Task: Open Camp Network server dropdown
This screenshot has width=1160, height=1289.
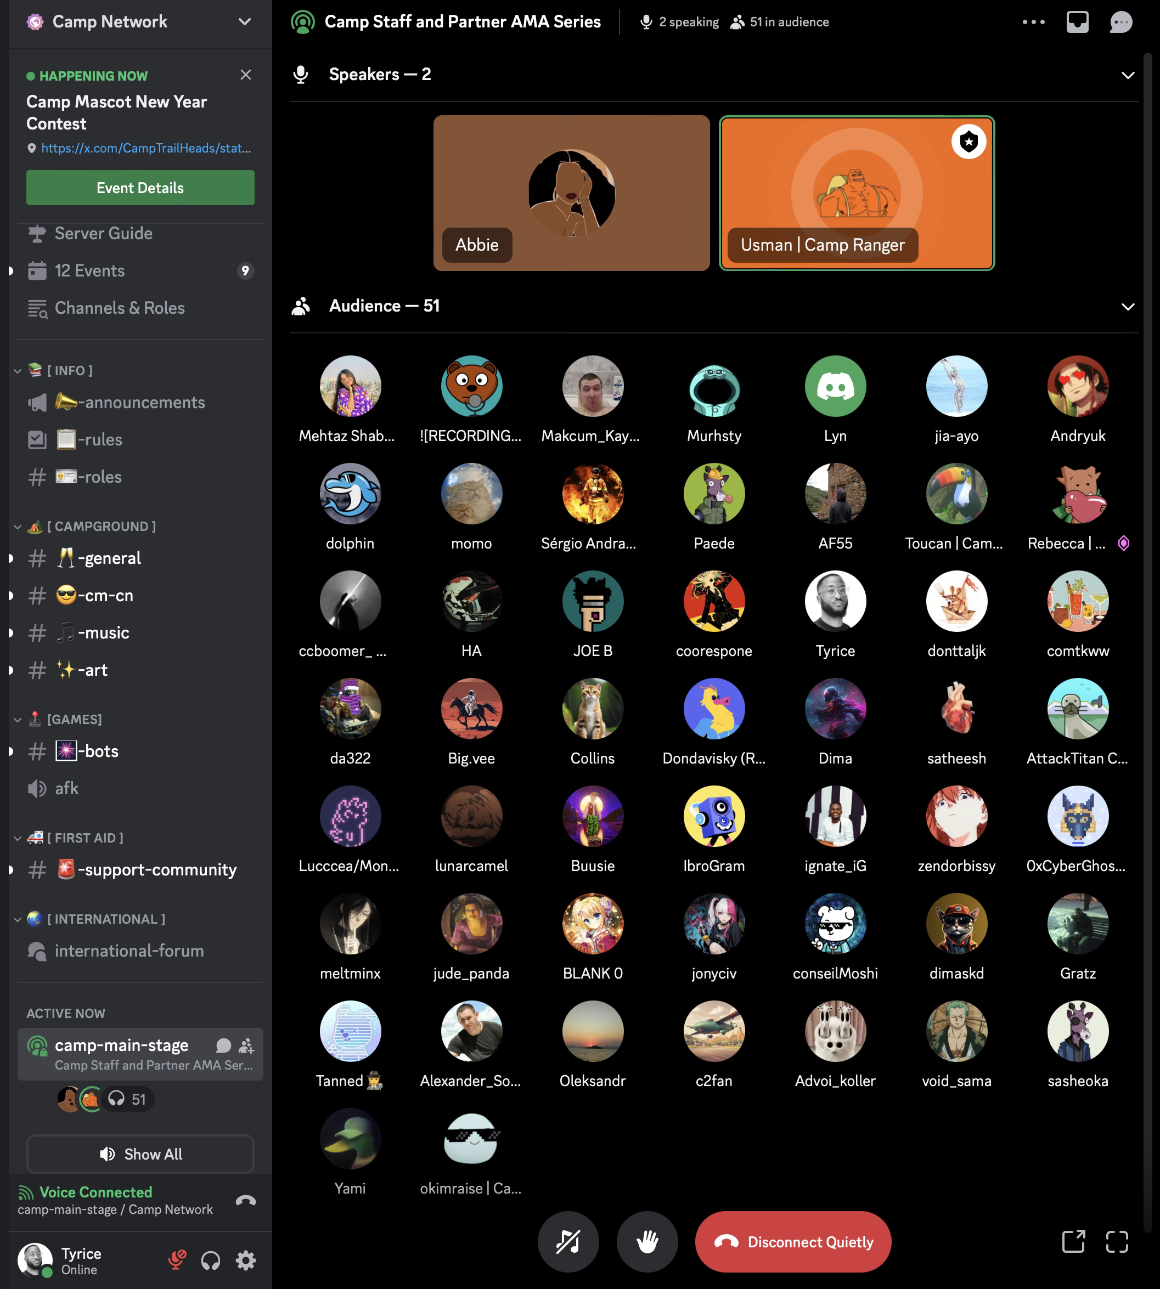Action: (244, 21)
